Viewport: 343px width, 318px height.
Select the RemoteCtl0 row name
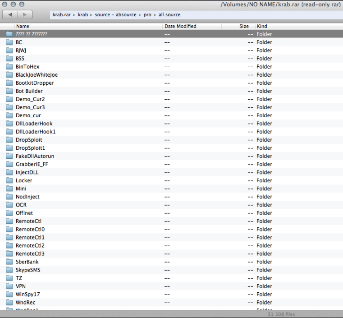pyautogui.click(x=30, y=229)
